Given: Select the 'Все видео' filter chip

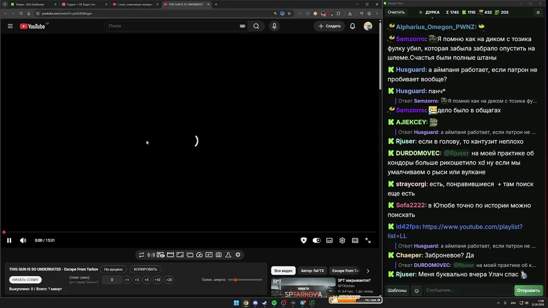Looking at the screenshot, I should pos(283,271).
